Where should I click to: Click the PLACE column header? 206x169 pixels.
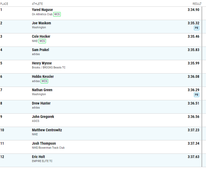(4, 4)
